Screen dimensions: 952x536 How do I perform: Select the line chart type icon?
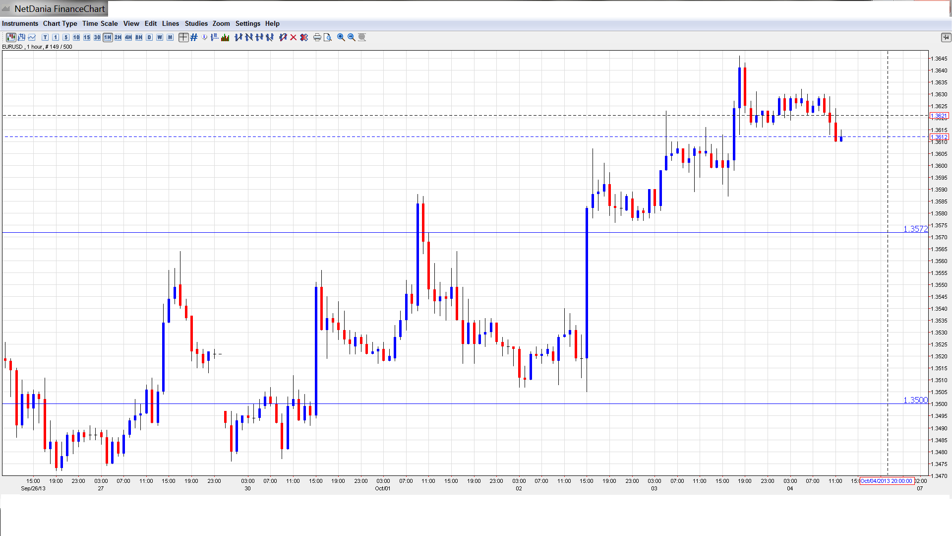pos(32,37)
